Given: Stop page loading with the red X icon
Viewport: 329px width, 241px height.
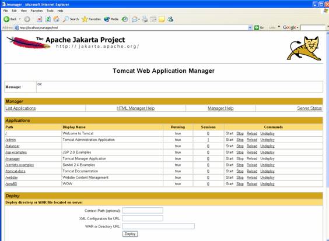Looking at the screenshot, I should point(39,19).
